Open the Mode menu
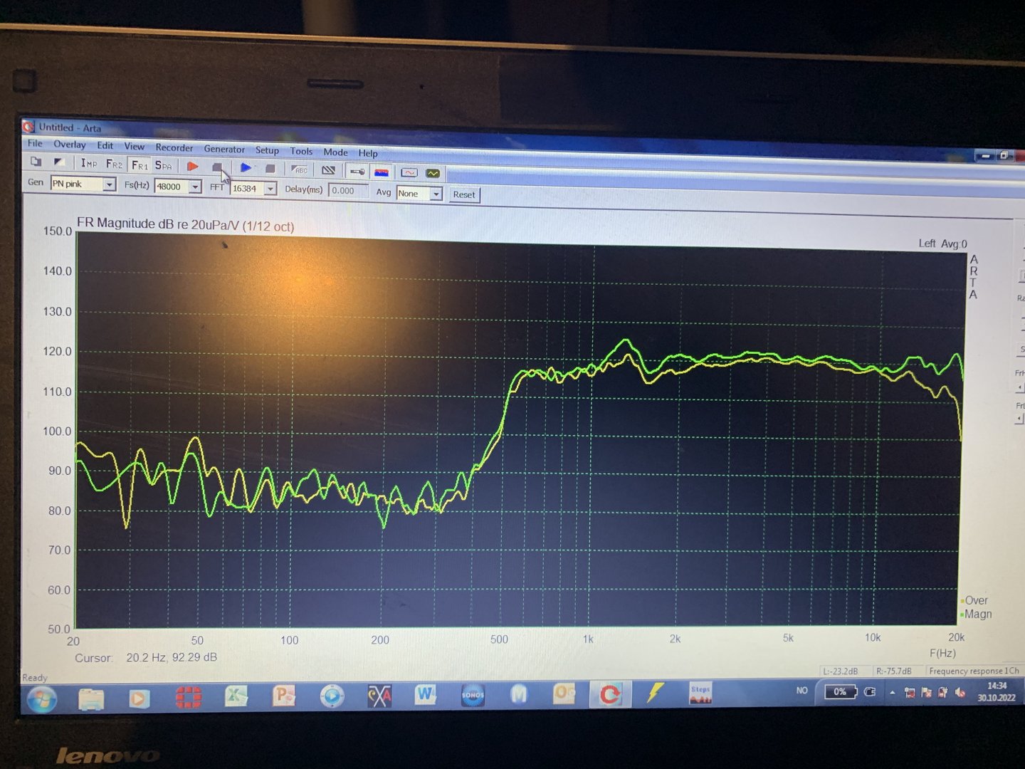The width and height of the screenshot is (1025, 769). click(336, 152)
